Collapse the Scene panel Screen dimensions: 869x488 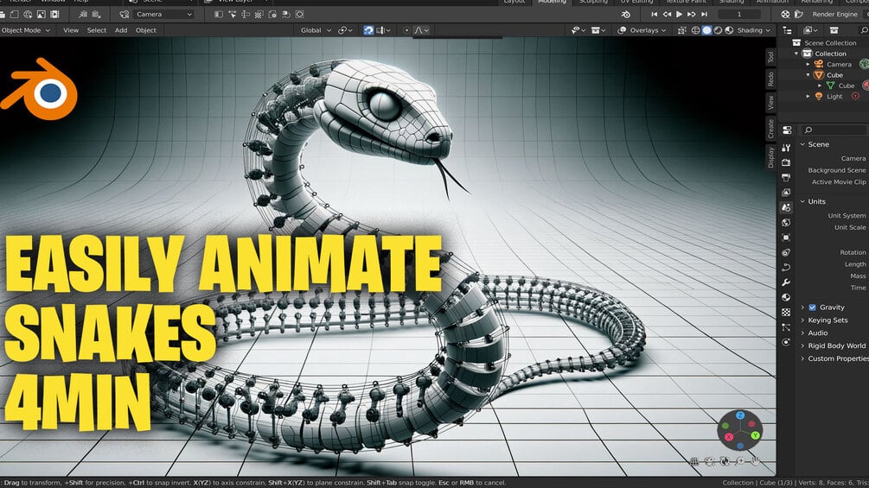coord(802,144)
